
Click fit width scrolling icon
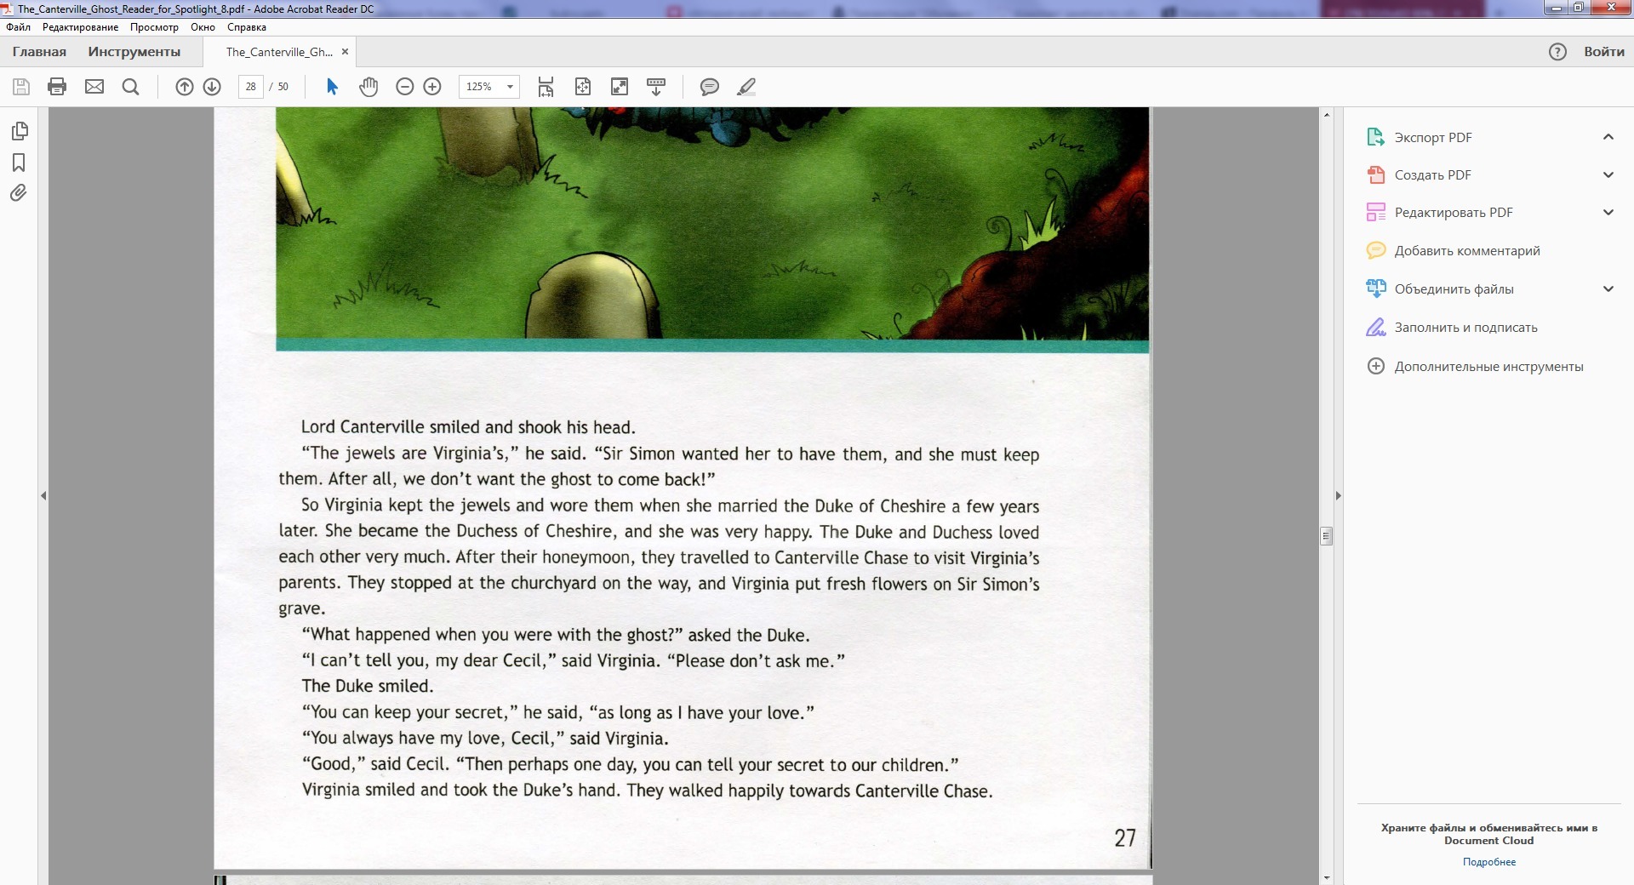pos(546,87)
